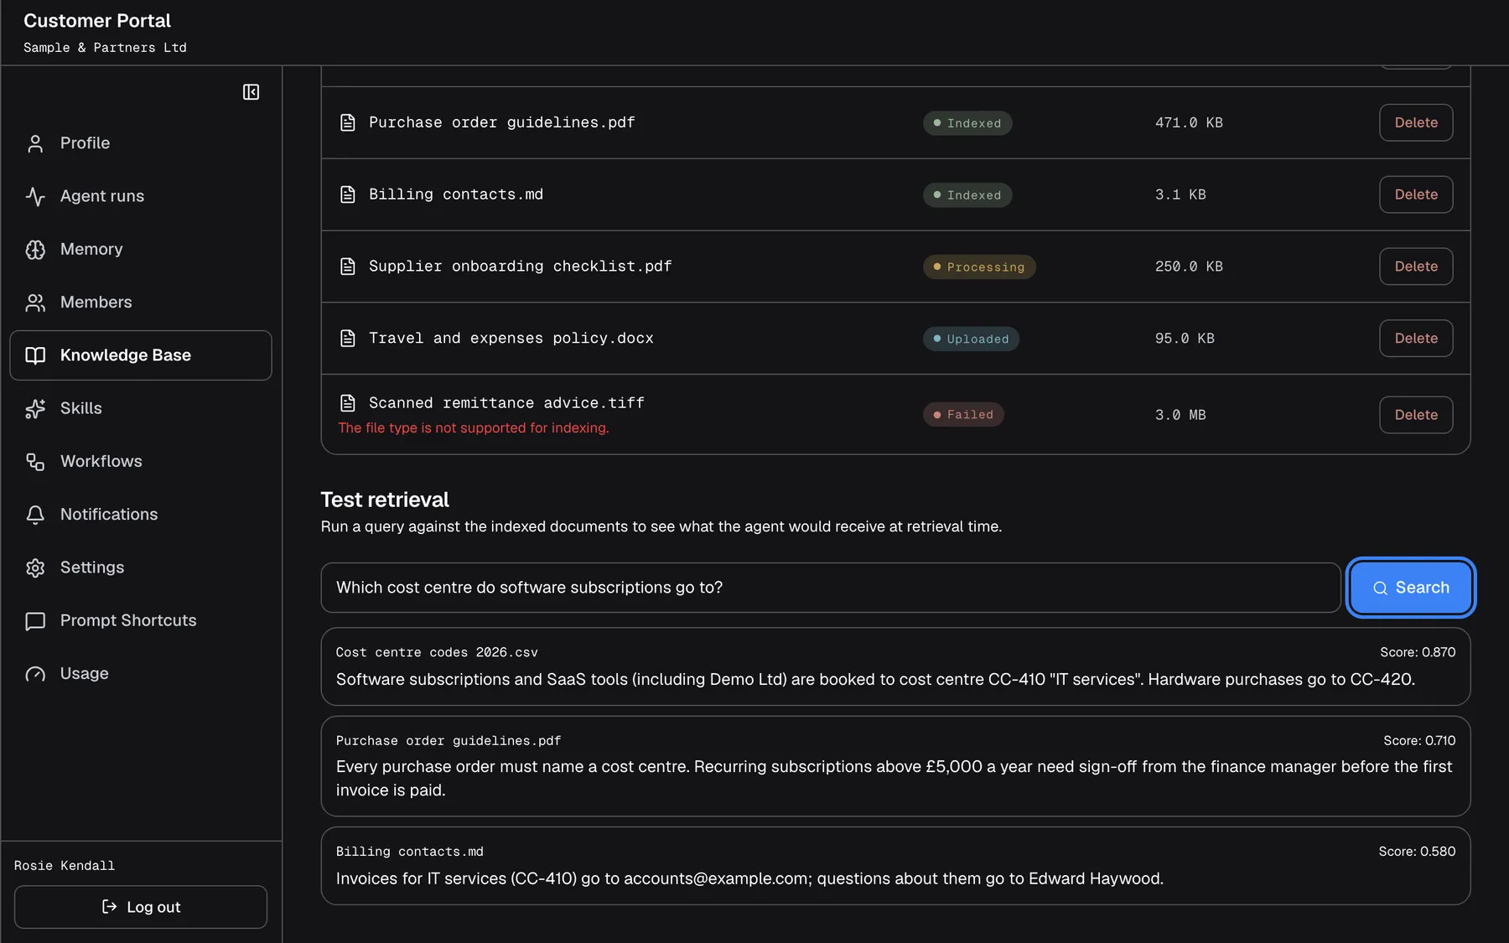Open the Profile page

coord(141,143)
